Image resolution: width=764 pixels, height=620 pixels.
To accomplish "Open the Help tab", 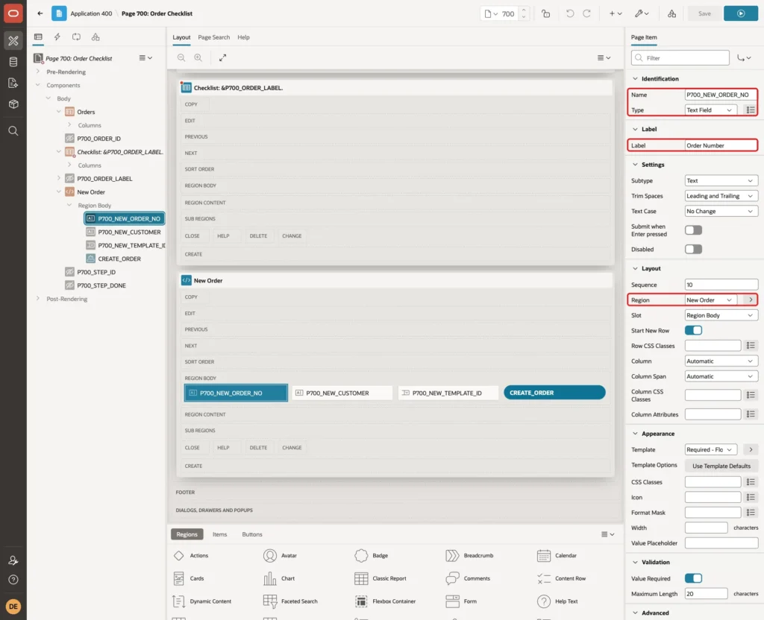I will click(243, 37).
